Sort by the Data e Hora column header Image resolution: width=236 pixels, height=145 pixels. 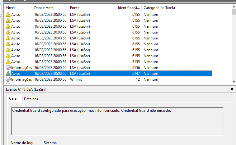(x=50, y=8)
